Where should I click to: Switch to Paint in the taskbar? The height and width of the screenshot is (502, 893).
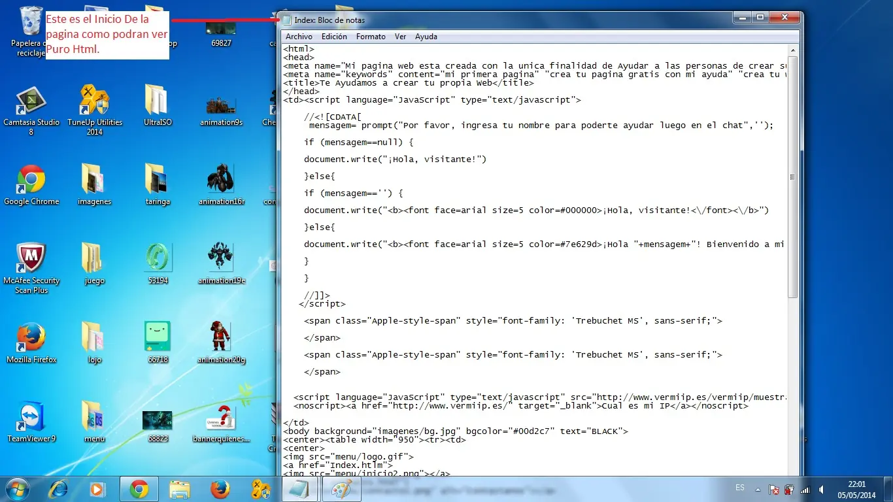(x=341, y=489)
